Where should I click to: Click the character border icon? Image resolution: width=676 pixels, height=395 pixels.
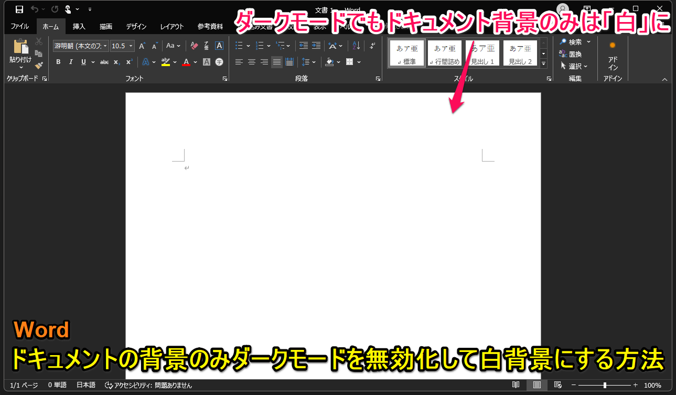coord(219,46)
